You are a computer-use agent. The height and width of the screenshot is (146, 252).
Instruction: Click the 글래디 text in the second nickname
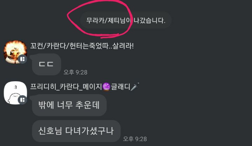[x=120, y=87]
